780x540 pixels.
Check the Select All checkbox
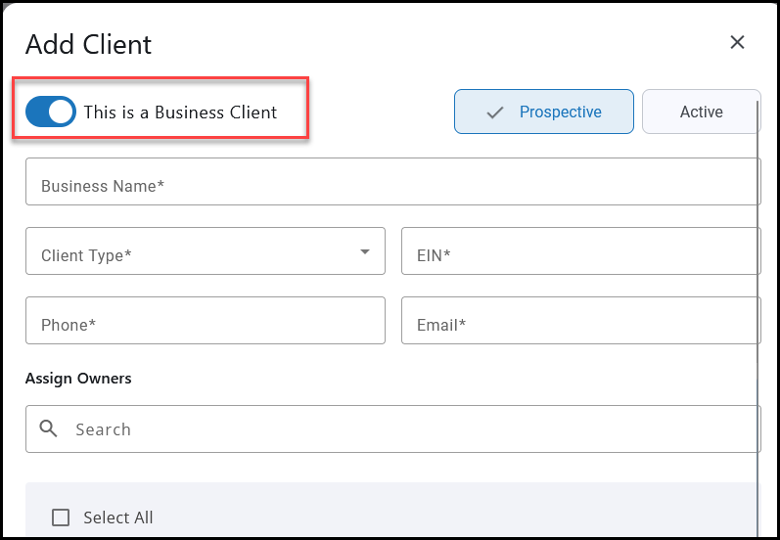(x=61, y=517)
